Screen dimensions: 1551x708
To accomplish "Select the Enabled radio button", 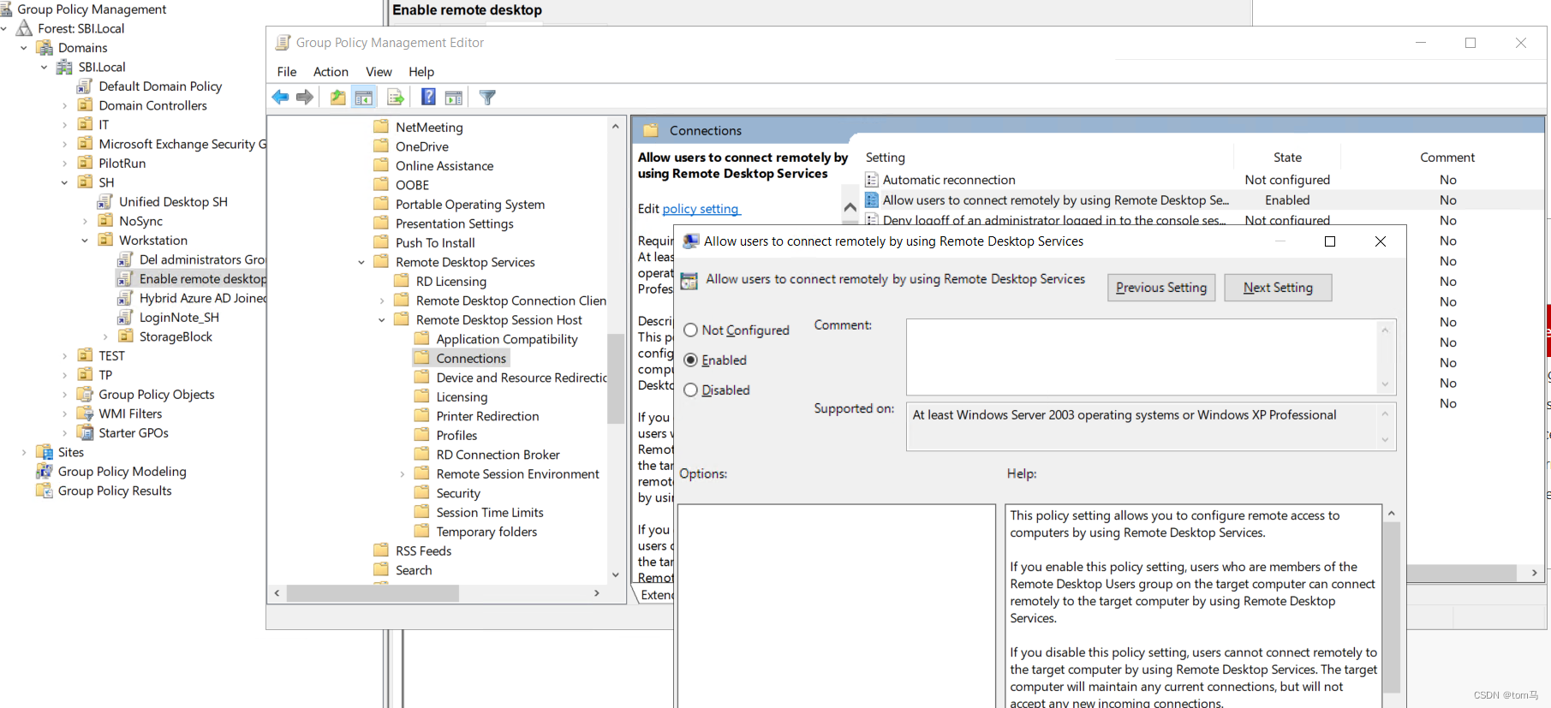I will (x=690, y=360).
